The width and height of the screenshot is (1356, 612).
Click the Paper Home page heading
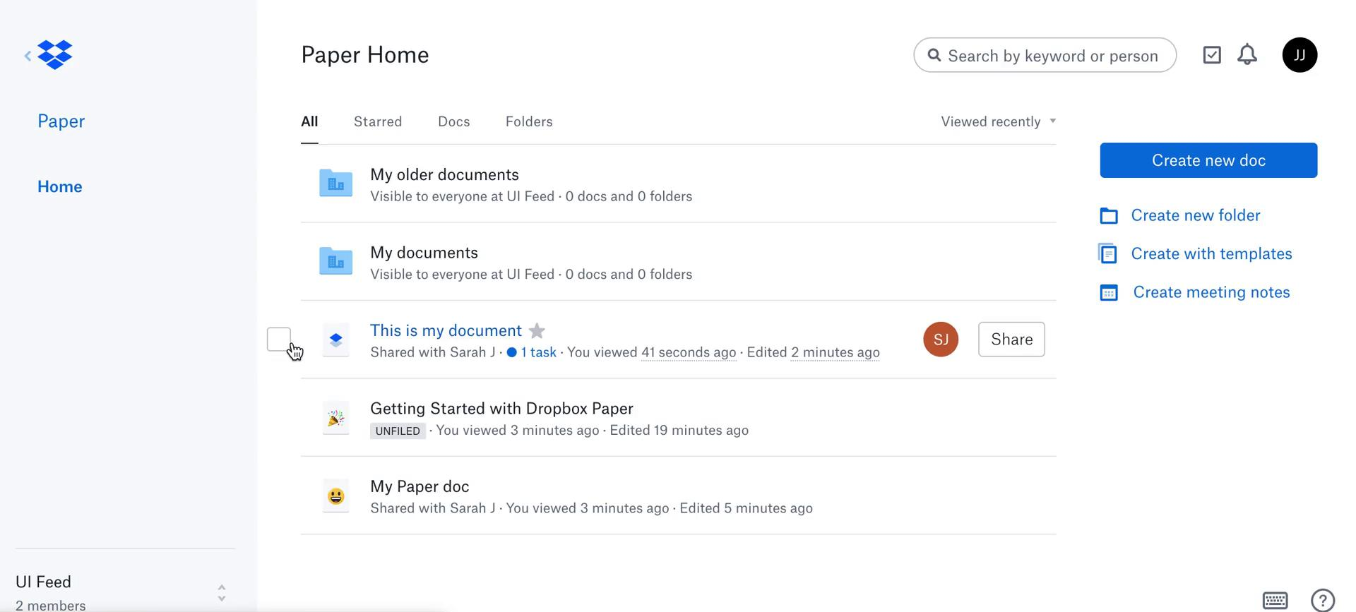click(x=365, y=55)
